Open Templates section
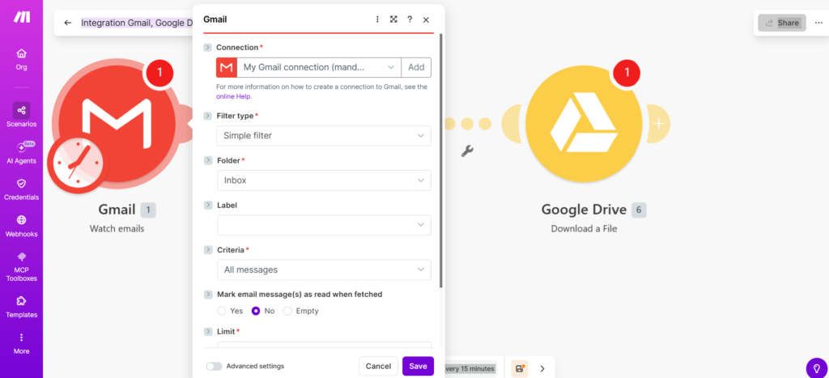Image resolution: width=829 pixels, height=378 pixels. [21, 307]
